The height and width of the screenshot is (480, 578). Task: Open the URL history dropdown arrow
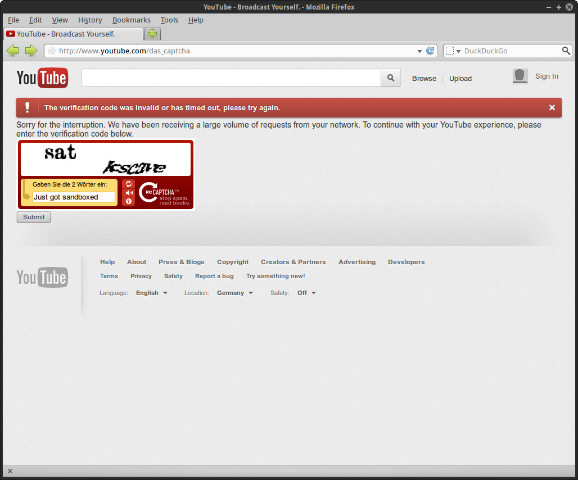(419, 51)
